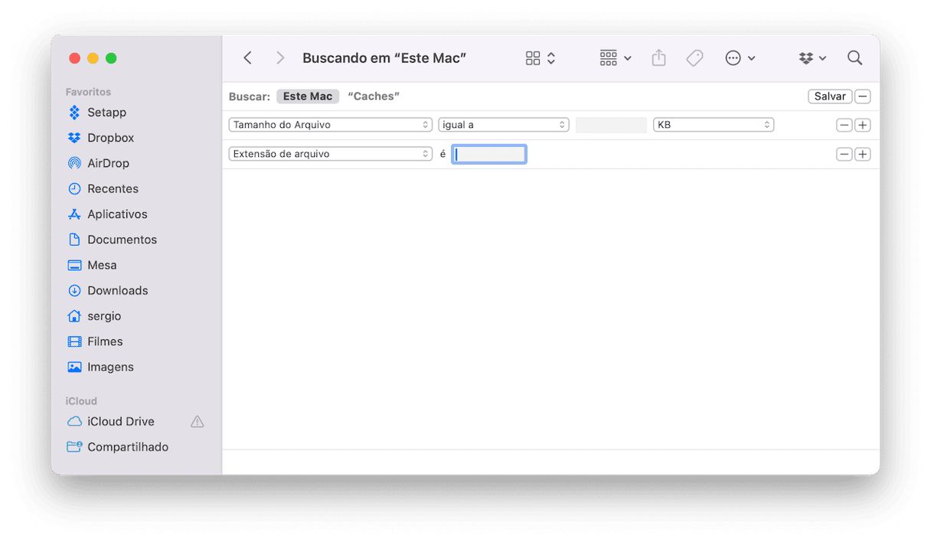
Task: Select "Caches" search scope
Action: pos(374,96)
